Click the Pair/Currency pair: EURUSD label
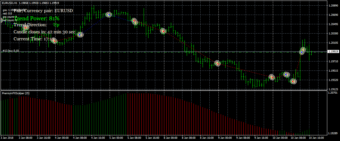 43,10
